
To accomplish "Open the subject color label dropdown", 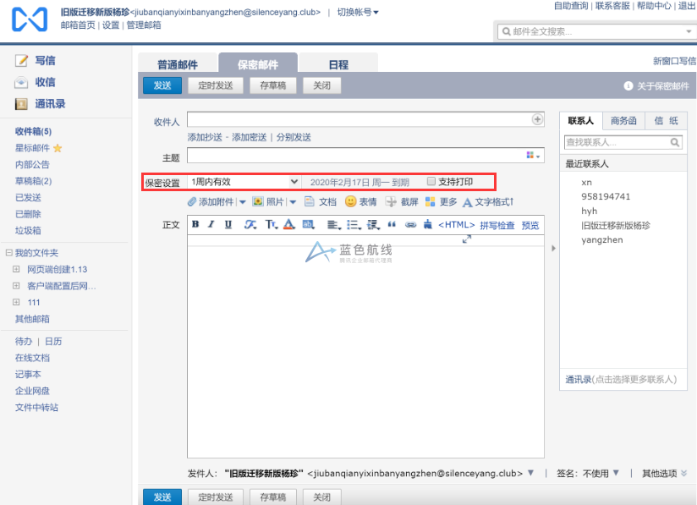I will (x=533, y=156).
